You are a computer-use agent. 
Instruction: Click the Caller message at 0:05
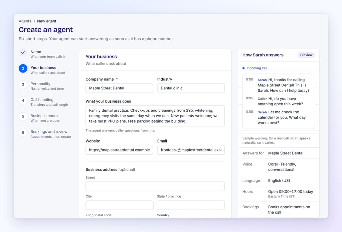coord(279,101)
